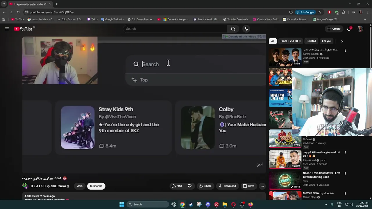Open the Google Traduction bookmark
372x209 pixels.
(x=113, y=19)
